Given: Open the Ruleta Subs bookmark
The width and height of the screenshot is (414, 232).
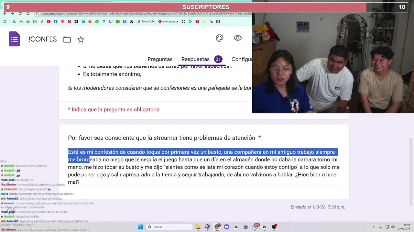Looking at the screenshot, I should click(146, 22).
